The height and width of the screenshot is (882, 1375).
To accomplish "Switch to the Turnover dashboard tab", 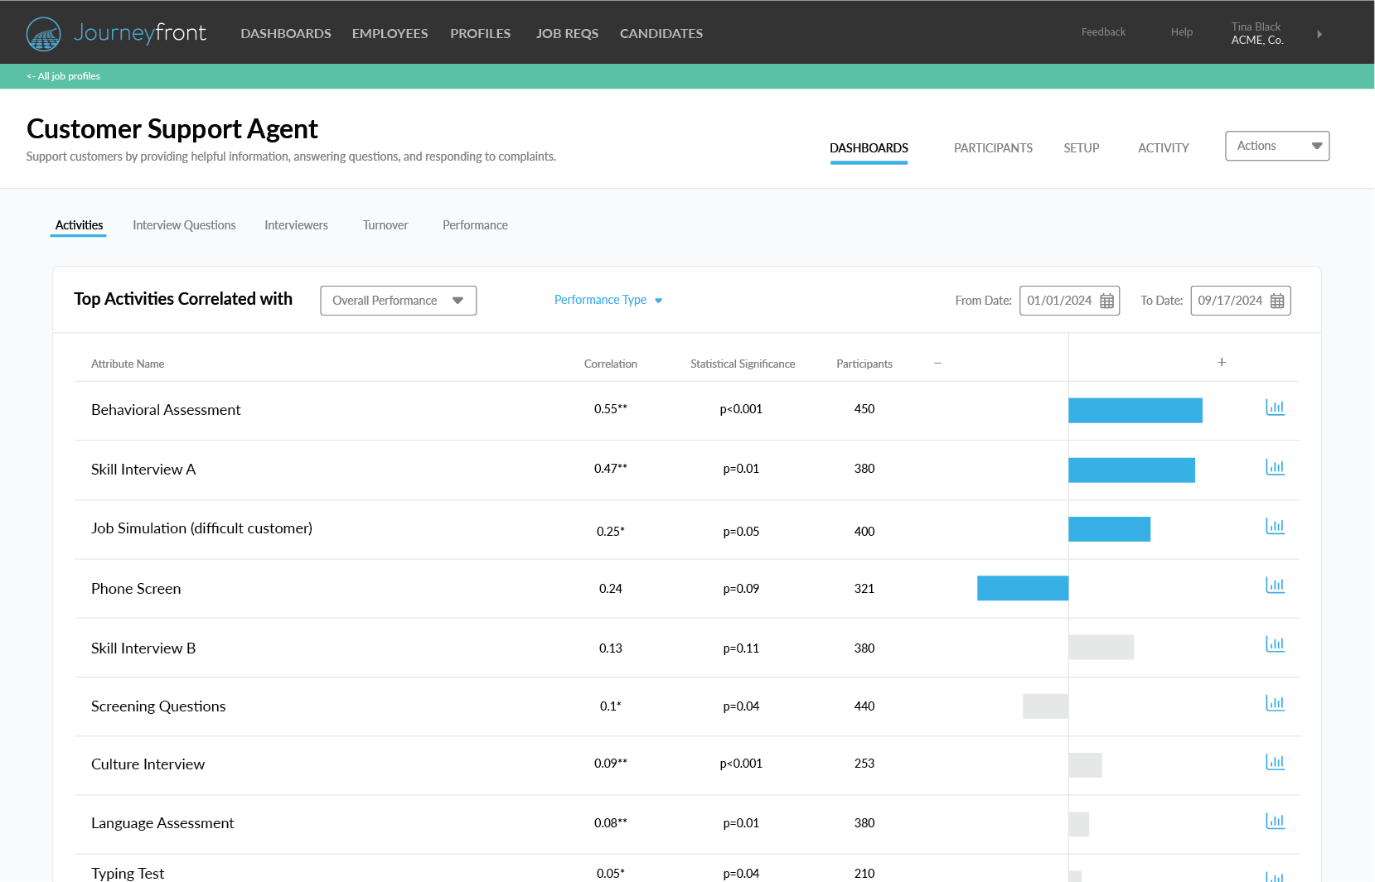I will tap(385, 224).
